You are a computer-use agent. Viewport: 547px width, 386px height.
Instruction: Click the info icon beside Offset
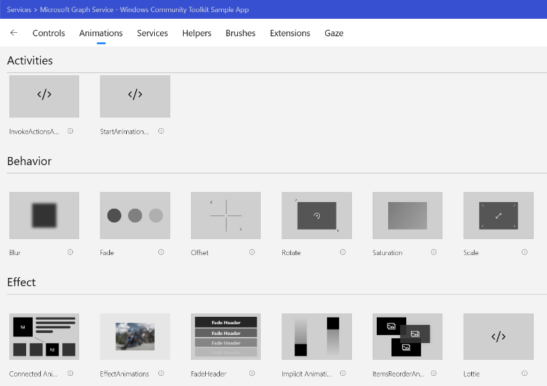pyautogui.click(x=252, y=252)
